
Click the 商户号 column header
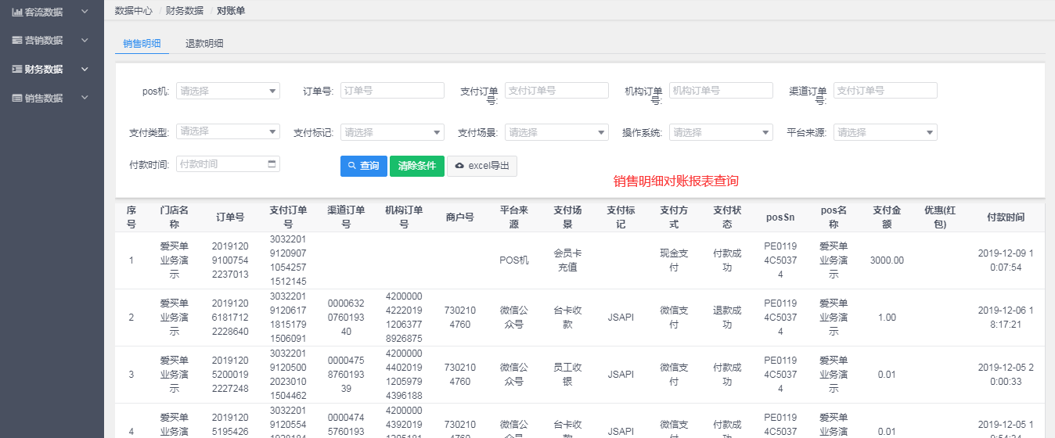[x=459, y=217]
